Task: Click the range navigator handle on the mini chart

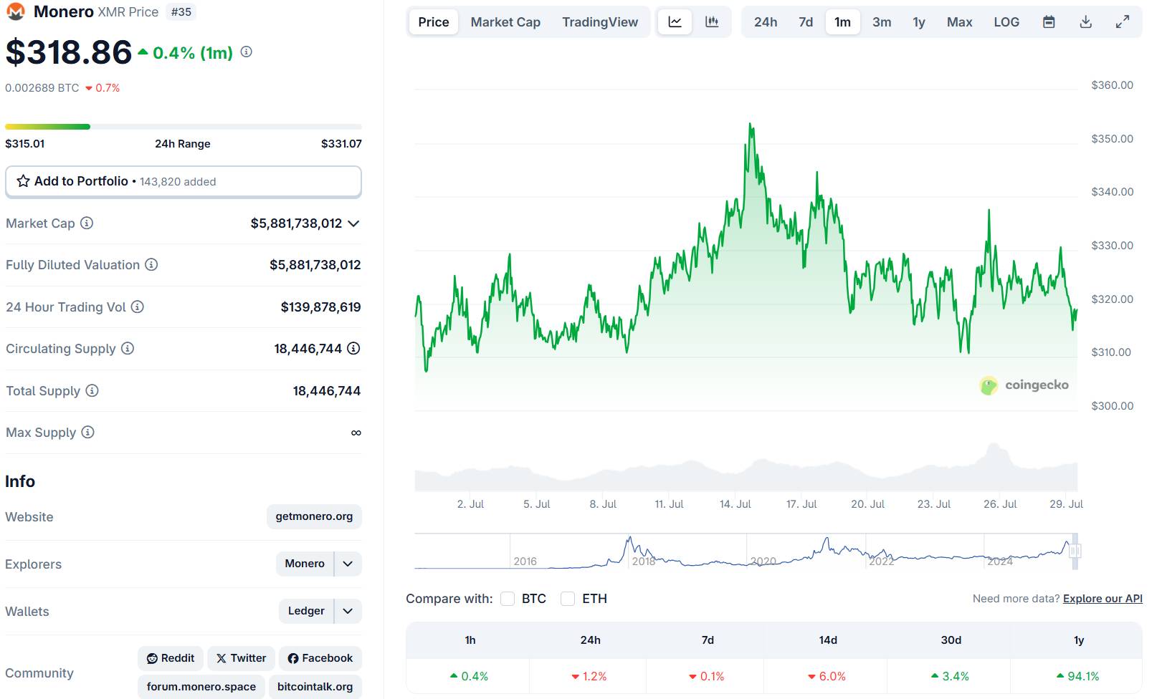Action: (1075, 551)
